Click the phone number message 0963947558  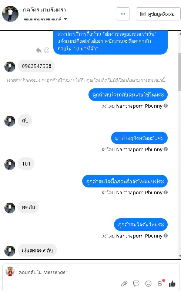[36, 66]
